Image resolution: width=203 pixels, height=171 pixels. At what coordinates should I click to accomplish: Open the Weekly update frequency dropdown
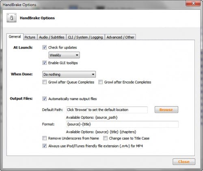[x=64, y=55]
